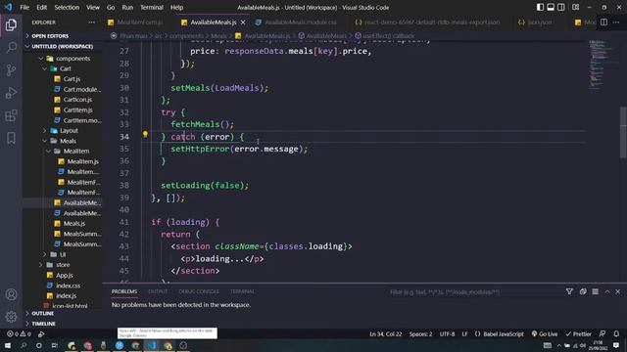627x352 pixels.
Task: Click the lightbulb code action on line 34
Action: click(x=145, y=135)
